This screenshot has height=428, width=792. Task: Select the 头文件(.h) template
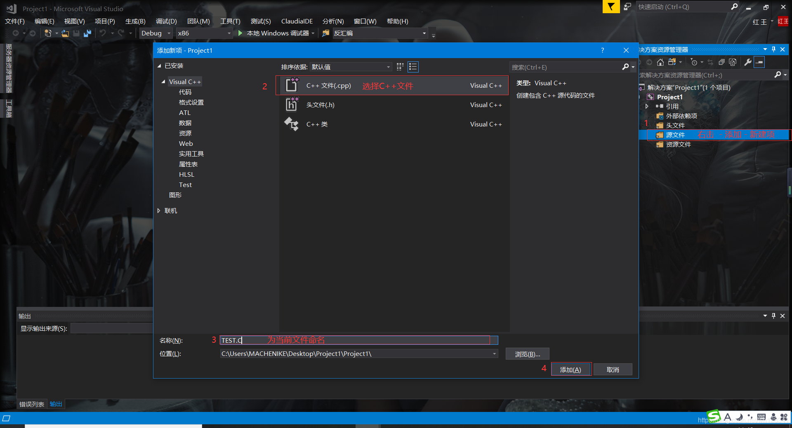coord(392,105)
